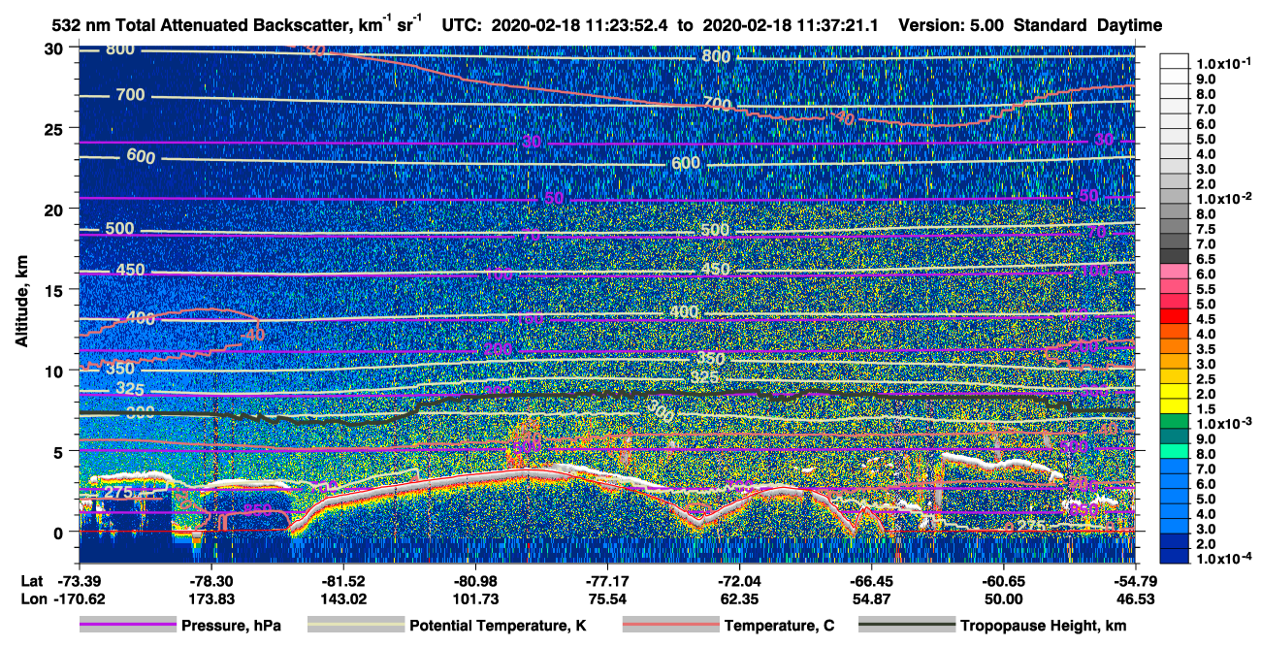Screen dimensions: 1261x647
Task: Click the 30 km altitude tick label
Action: [x=57, y=49]
